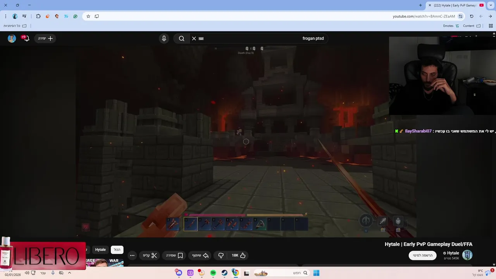
Task: Open Chrome from the taskbar
Action: pos(236,273)
